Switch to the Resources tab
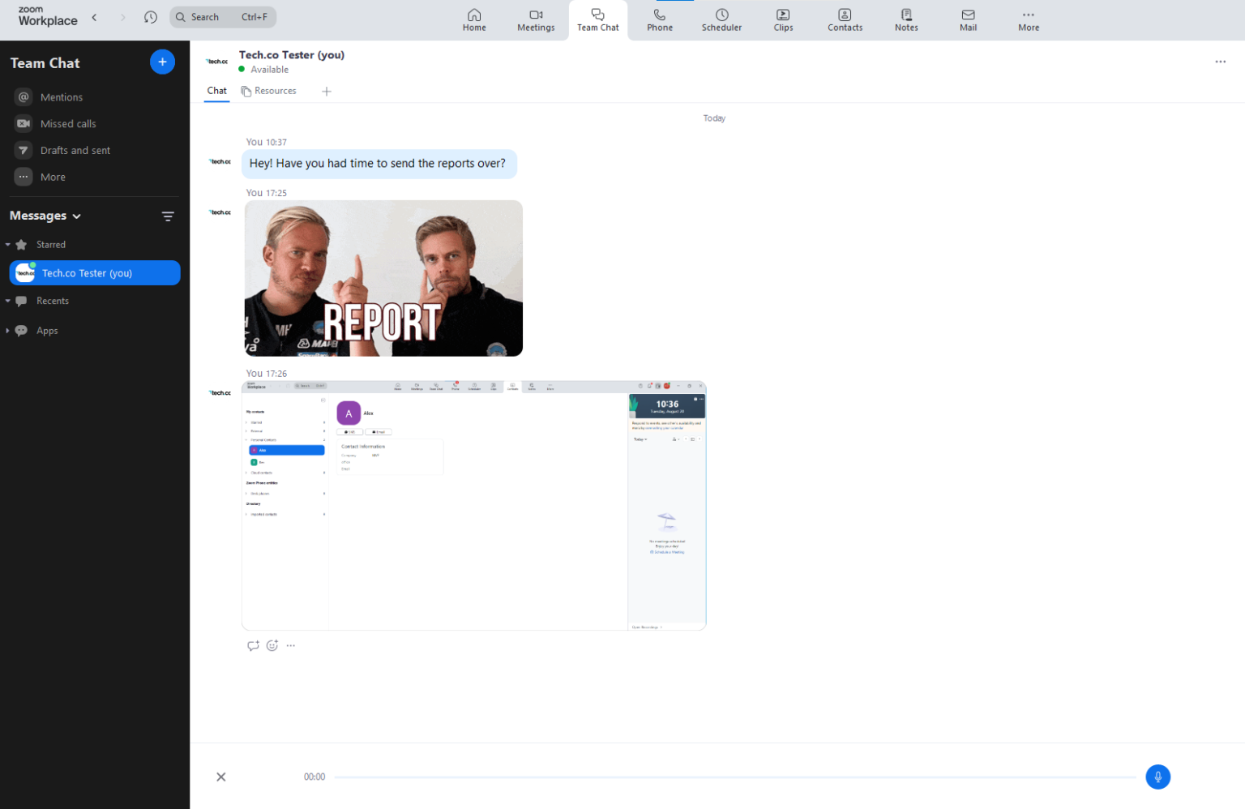The image size is (1245, 809). (x=269, y=91)
